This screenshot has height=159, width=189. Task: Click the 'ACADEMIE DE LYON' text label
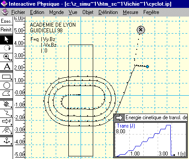pos(53,25)
